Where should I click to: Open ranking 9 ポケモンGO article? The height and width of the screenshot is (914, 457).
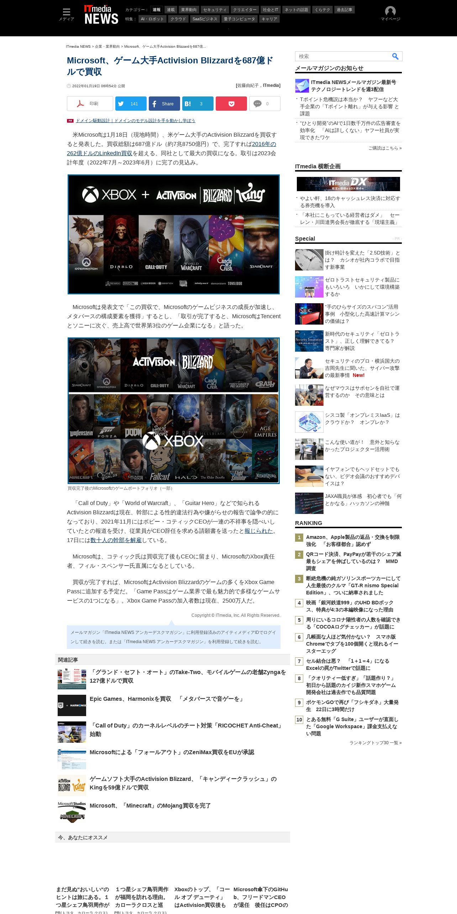(352, 706)
